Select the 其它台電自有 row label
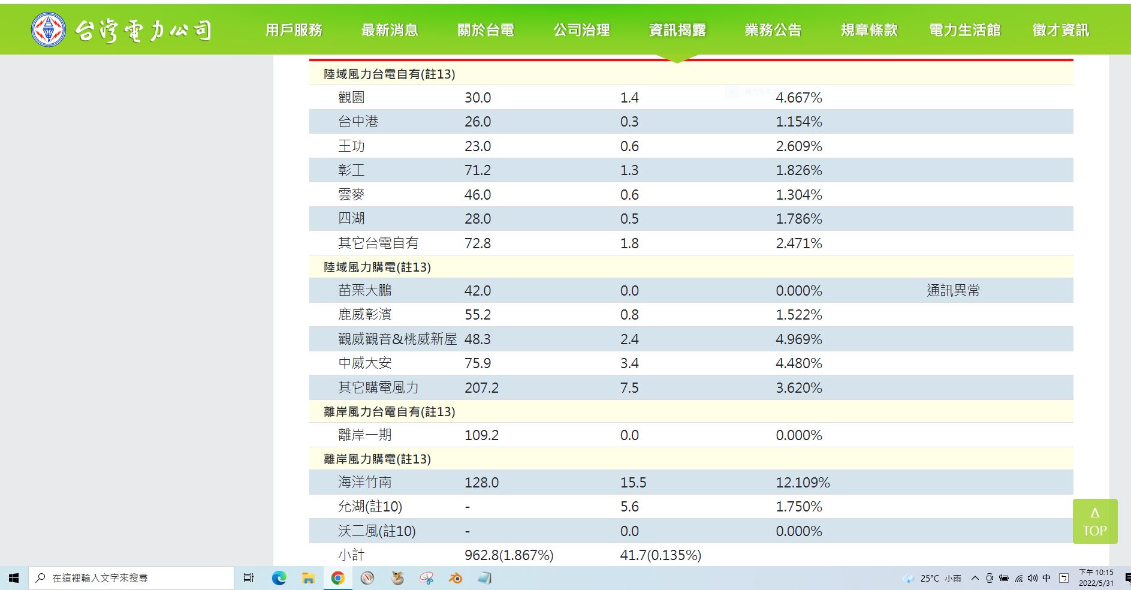 [x=378, y=243]
